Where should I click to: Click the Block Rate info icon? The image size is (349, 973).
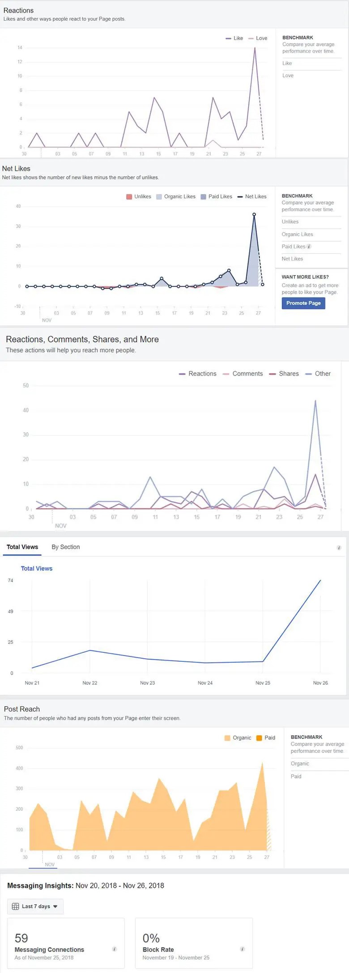click(x=242, y=949)
